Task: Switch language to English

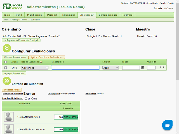Action: pos(171,3)
